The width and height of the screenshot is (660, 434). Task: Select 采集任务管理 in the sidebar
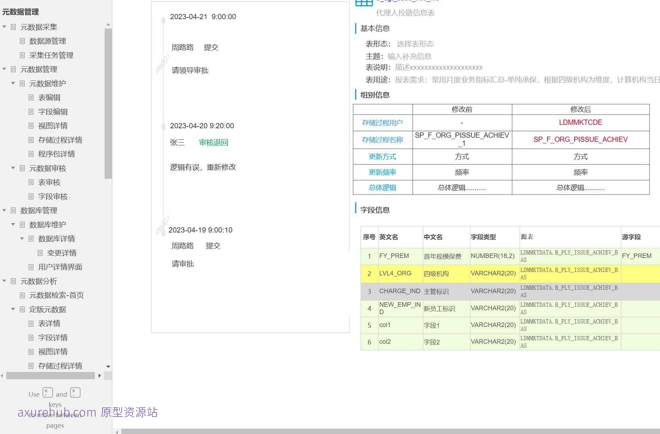pos(50,55)
